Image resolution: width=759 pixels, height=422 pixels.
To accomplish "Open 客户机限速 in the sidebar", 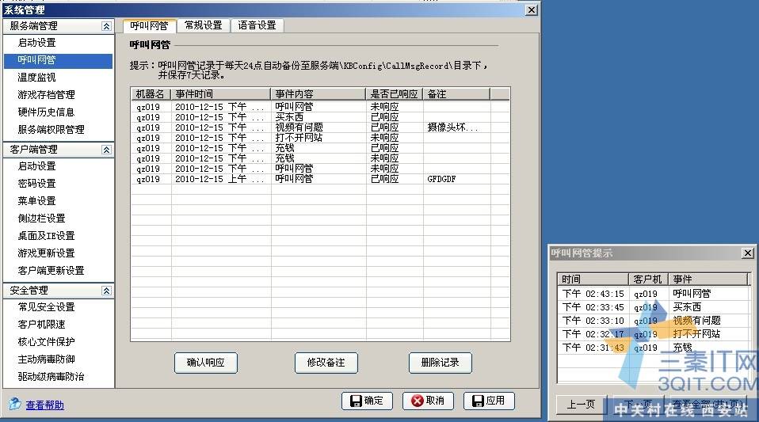I will 42,325.
